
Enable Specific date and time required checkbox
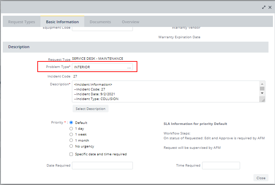[x=71, y=154]
